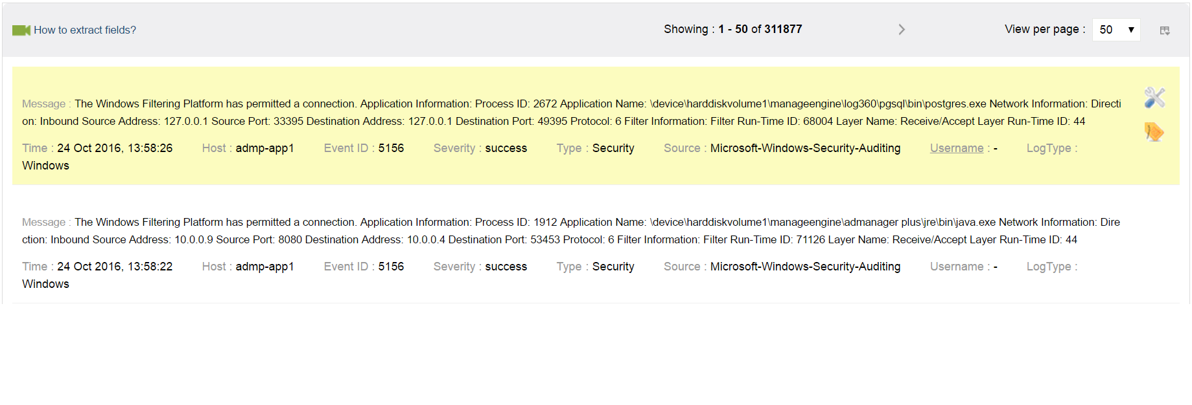Click Source Microsoft-Windows-Security-Auditing in first log

click(x=805, y=148)
